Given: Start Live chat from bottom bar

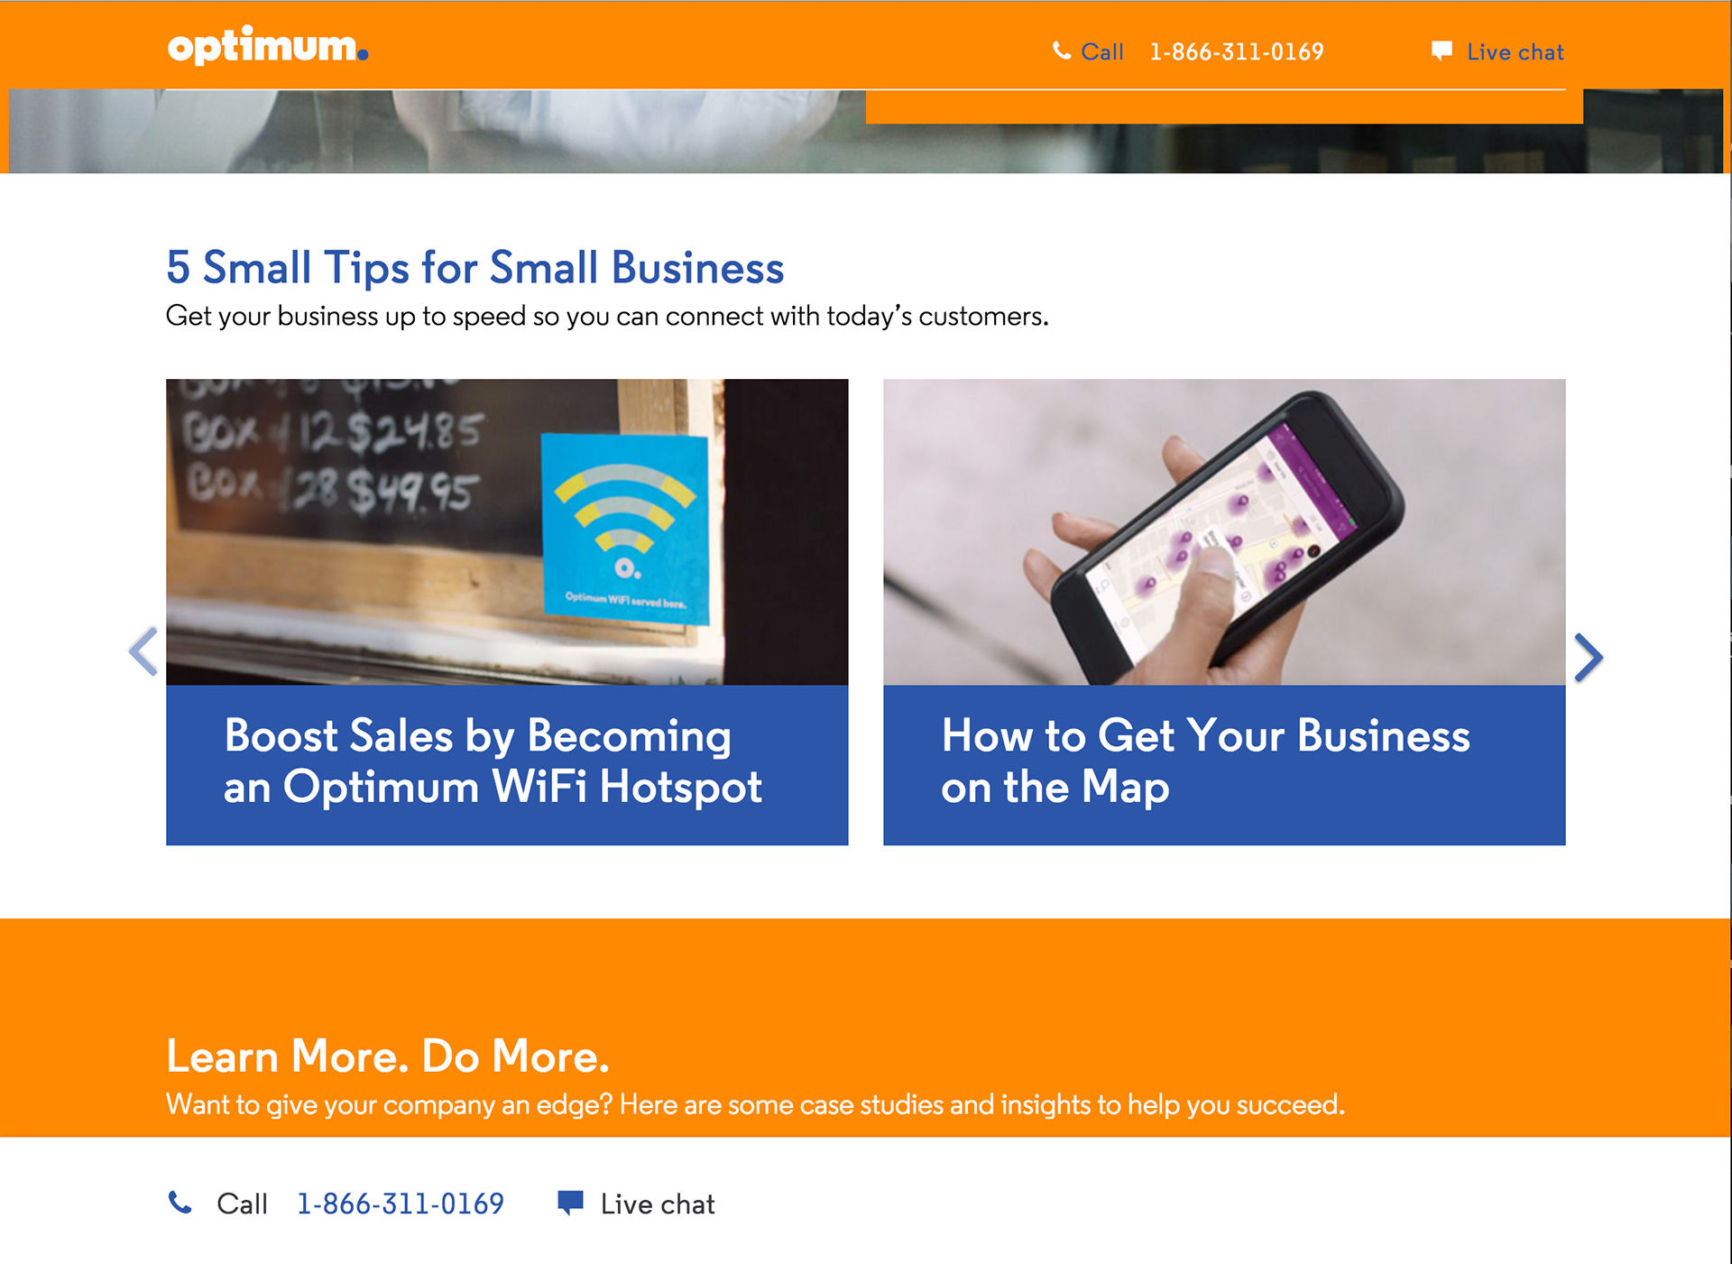Looking at the screenshot, I should tap(658, 1204).
